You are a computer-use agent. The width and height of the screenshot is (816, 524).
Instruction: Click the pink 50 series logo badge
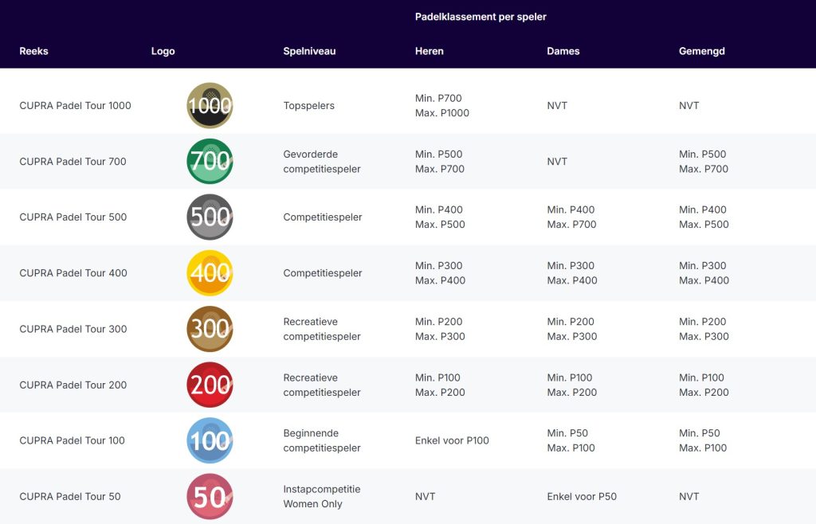click(x=210, y=496)
